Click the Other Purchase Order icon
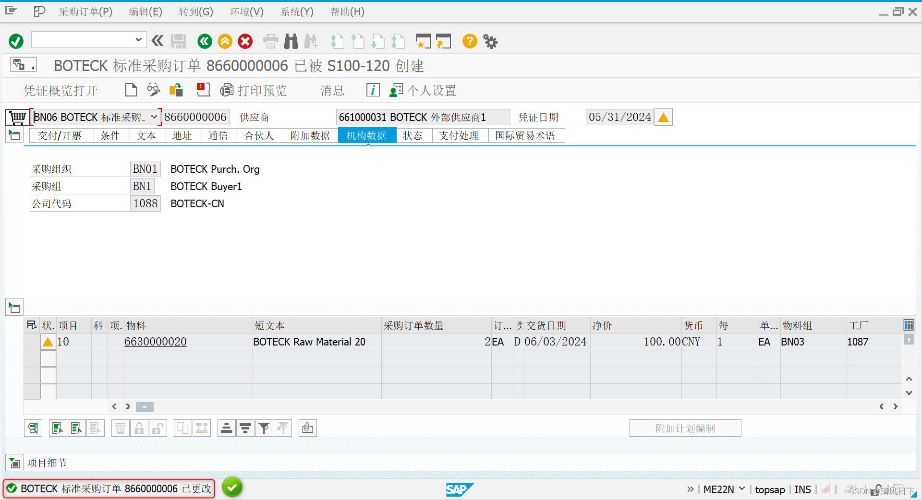Viewport: 922px width, 500px height. tap(176, 90)
